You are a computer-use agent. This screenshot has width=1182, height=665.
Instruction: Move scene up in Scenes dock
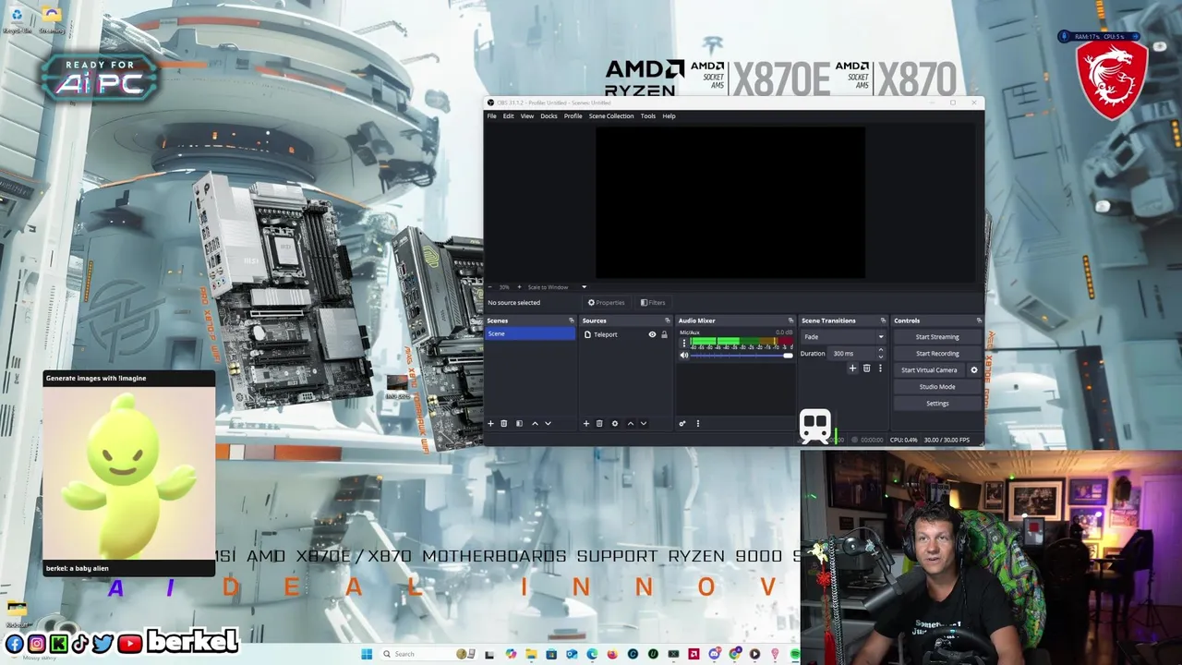pyautogui.click(x=535, y=423)
